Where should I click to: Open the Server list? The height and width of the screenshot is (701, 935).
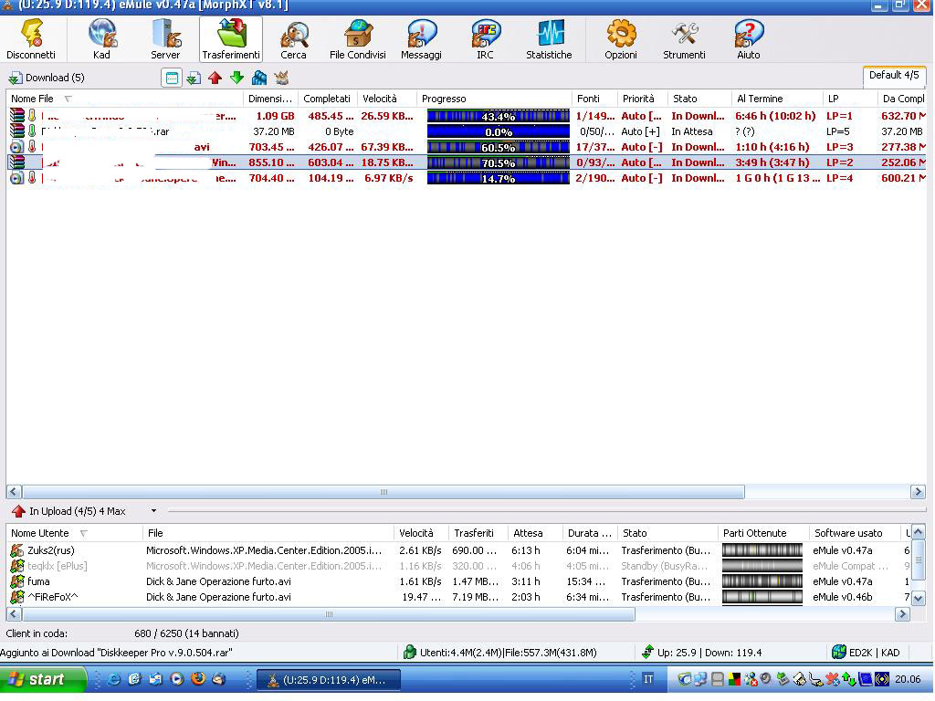pos(165,39)
